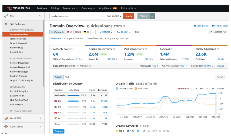The width and height of the screenshot is (231, 138).
Task: Click the Engagement Metrics info icon
Action: 78,66
